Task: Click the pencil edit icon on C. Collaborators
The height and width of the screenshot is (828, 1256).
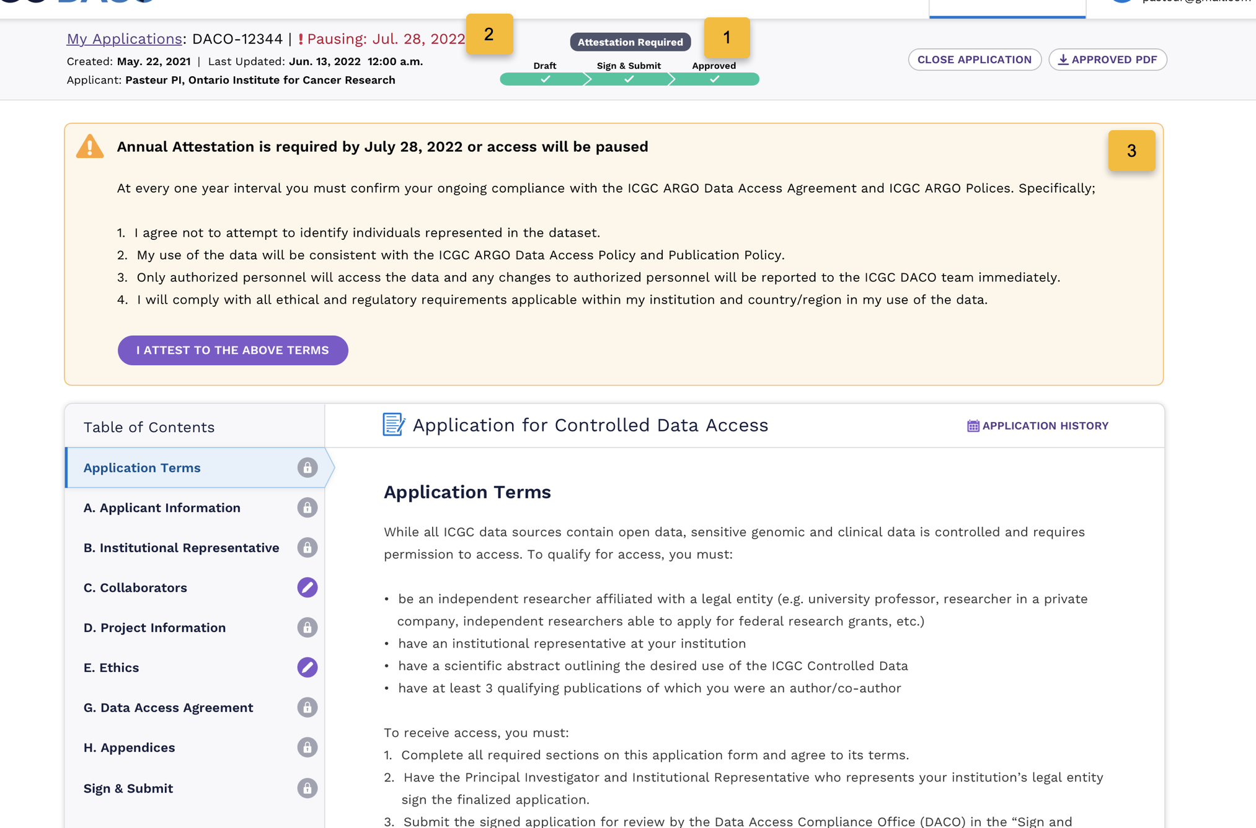Action: (x=307, y=588)
